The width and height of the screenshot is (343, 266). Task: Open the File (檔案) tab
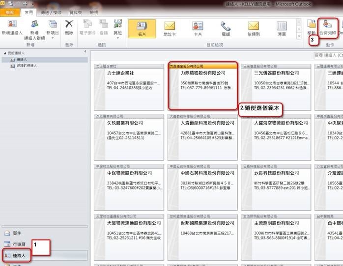pos(10,12)
